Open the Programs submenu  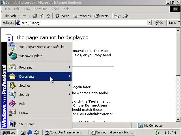(x=40, y=67)
